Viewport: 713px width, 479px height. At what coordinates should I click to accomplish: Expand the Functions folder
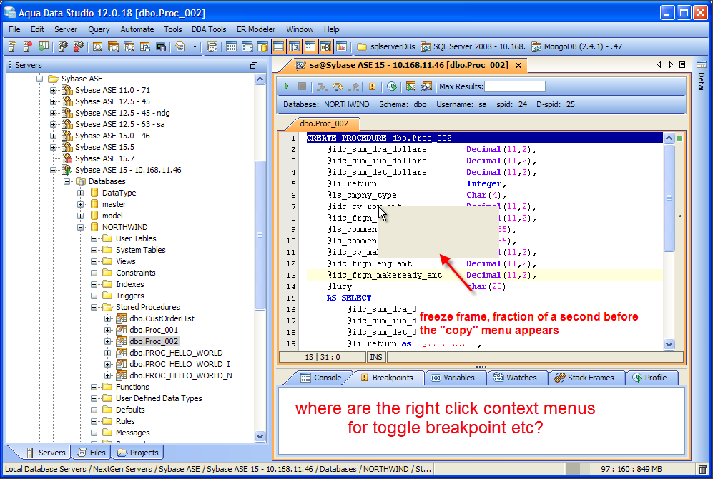click(94, 387)
